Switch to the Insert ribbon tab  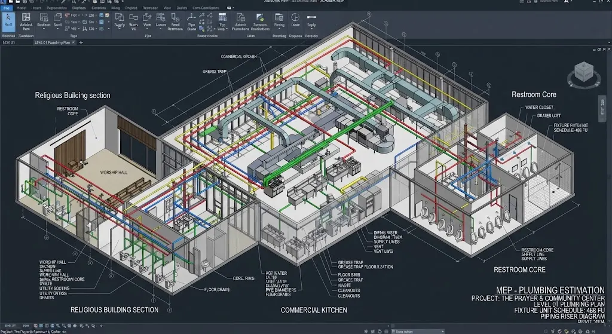[x=37, y=7]
